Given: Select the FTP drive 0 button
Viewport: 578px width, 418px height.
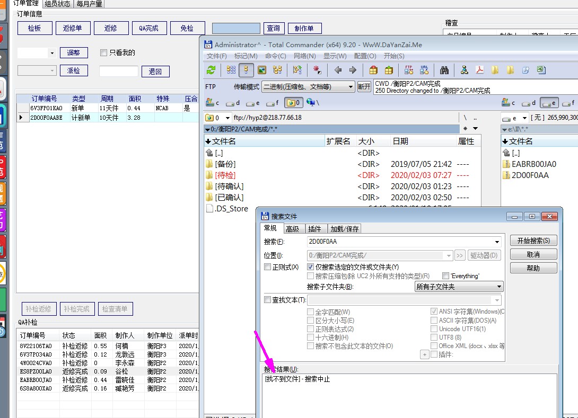Looking at the screenshot, I should point(293,102).
